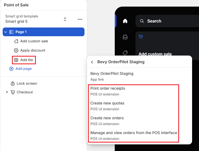Collapse the Page 1 chevron
Image resolution: width=199 pixels, height=151 pixels.
click(x=6, y=32)
